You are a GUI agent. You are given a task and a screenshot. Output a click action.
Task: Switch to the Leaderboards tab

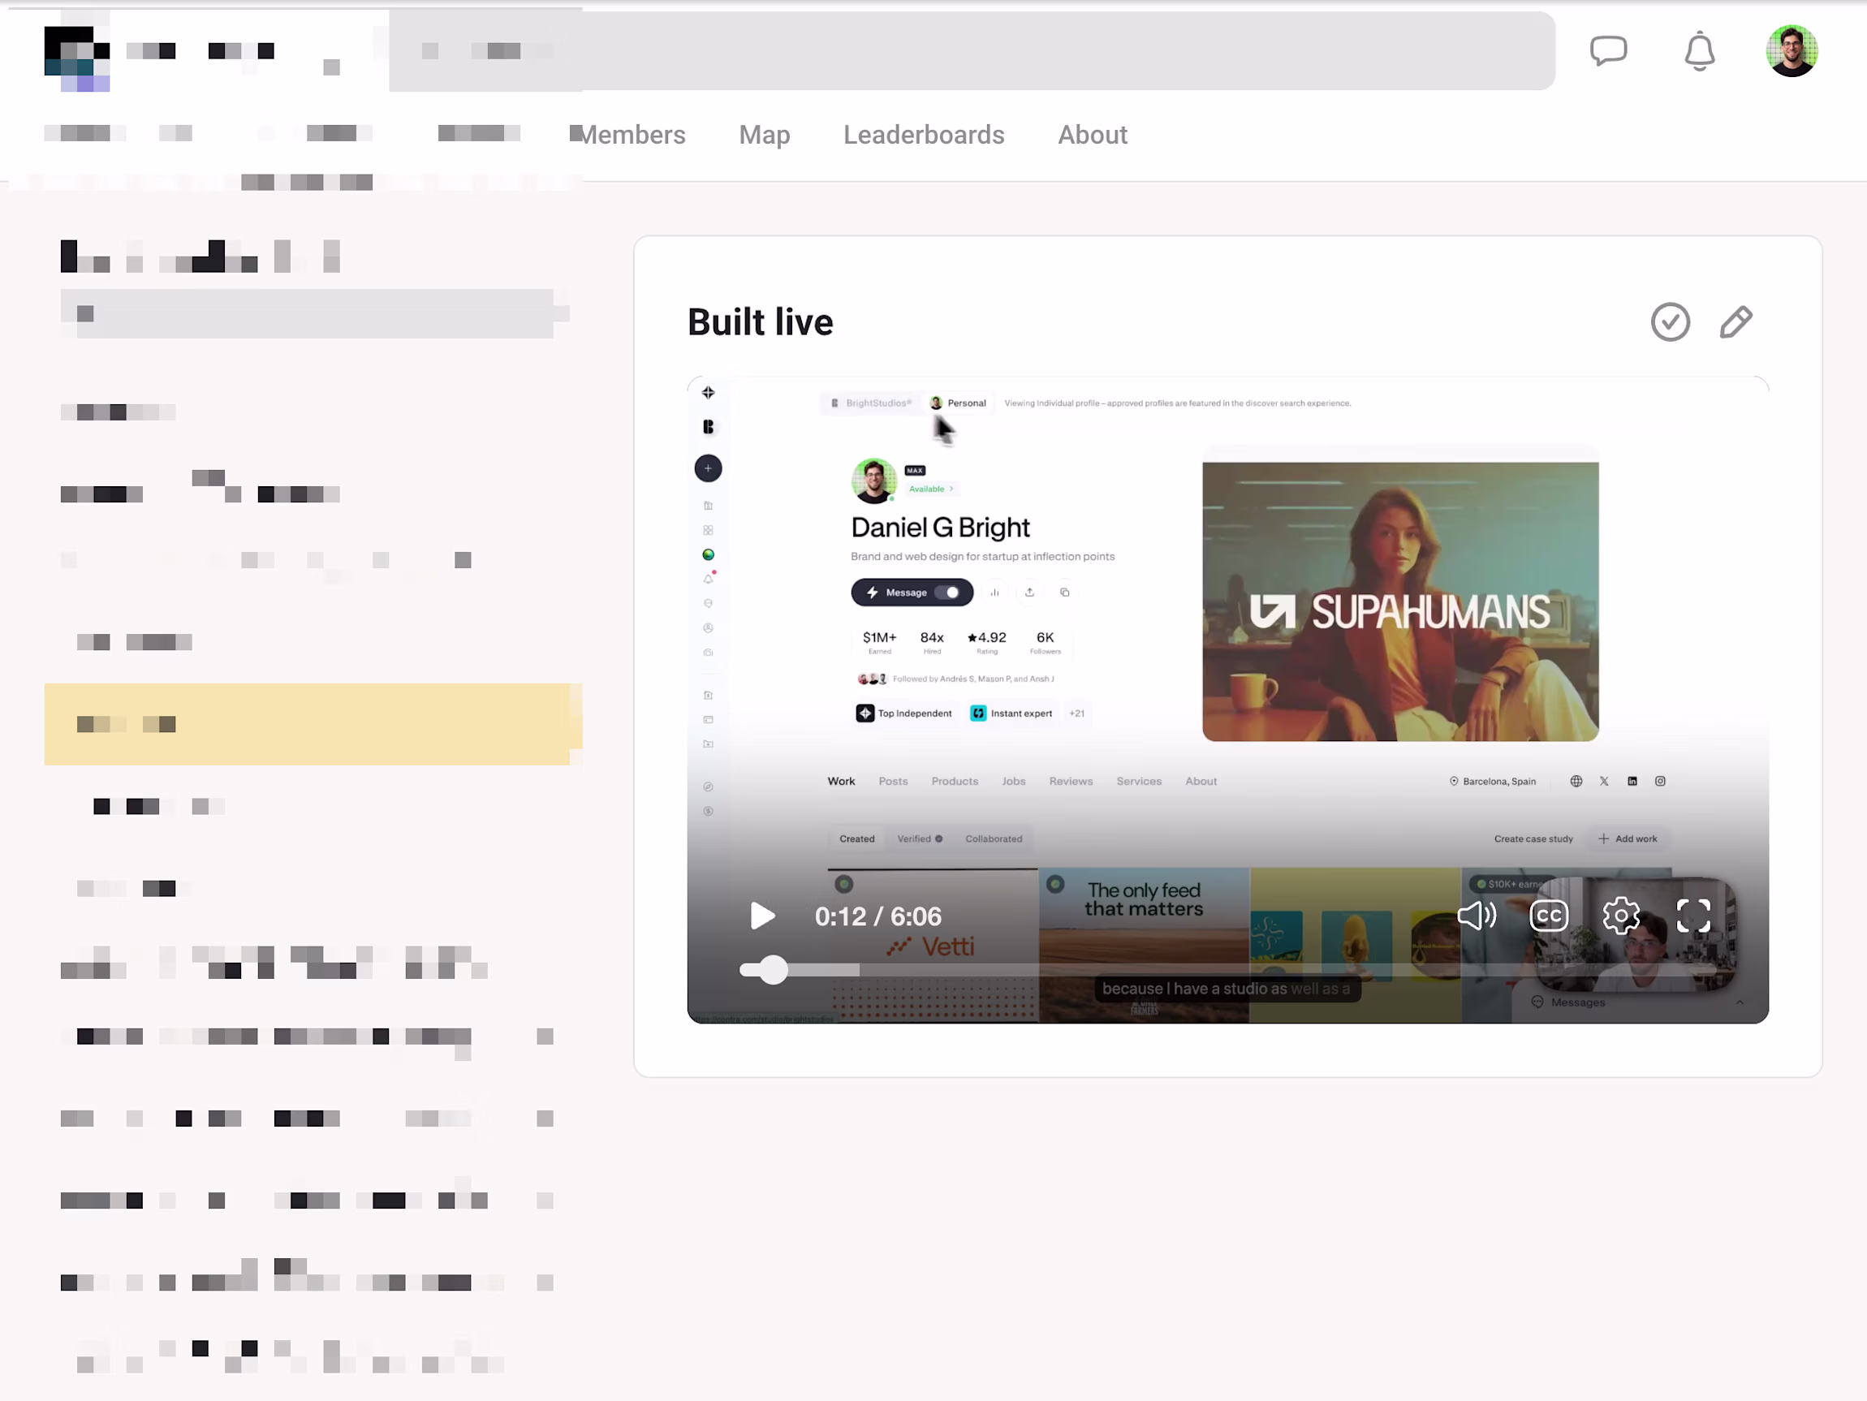click(924, 135)
